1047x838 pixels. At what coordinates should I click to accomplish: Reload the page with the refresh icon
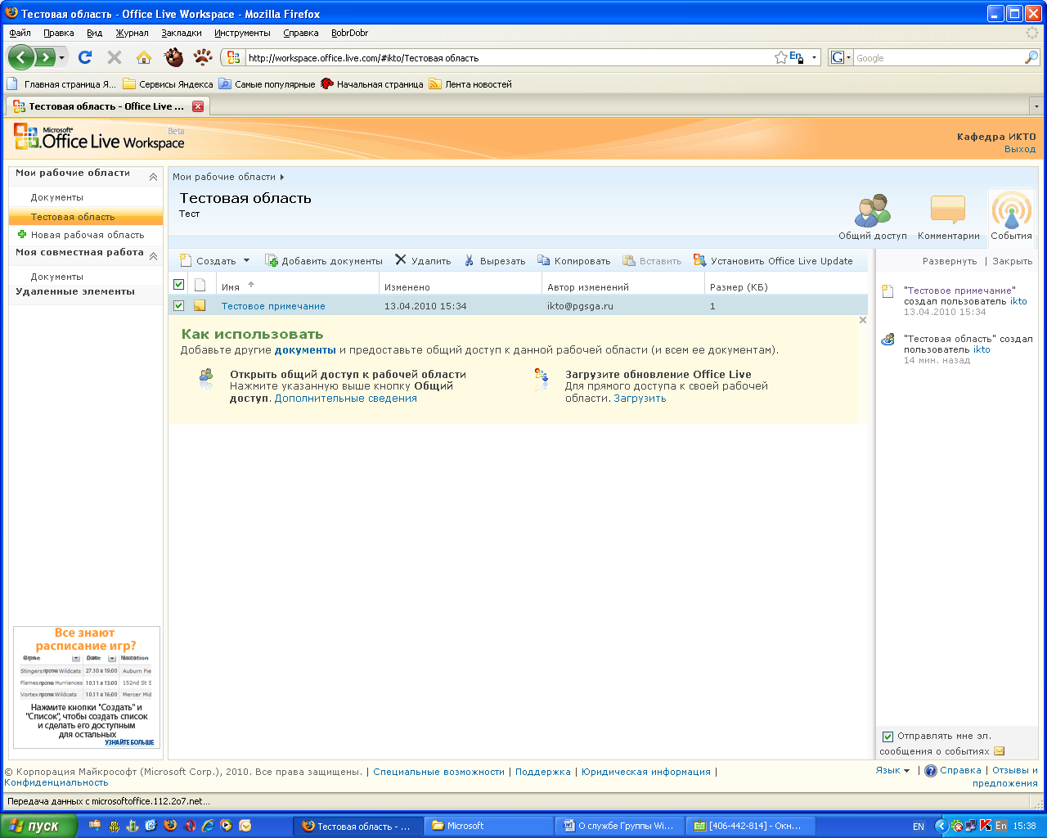[x=85, y=57]
